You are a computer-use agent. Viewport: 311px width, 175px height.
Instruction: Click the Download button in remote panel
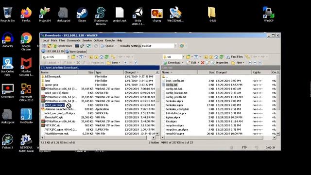point(172,63)
